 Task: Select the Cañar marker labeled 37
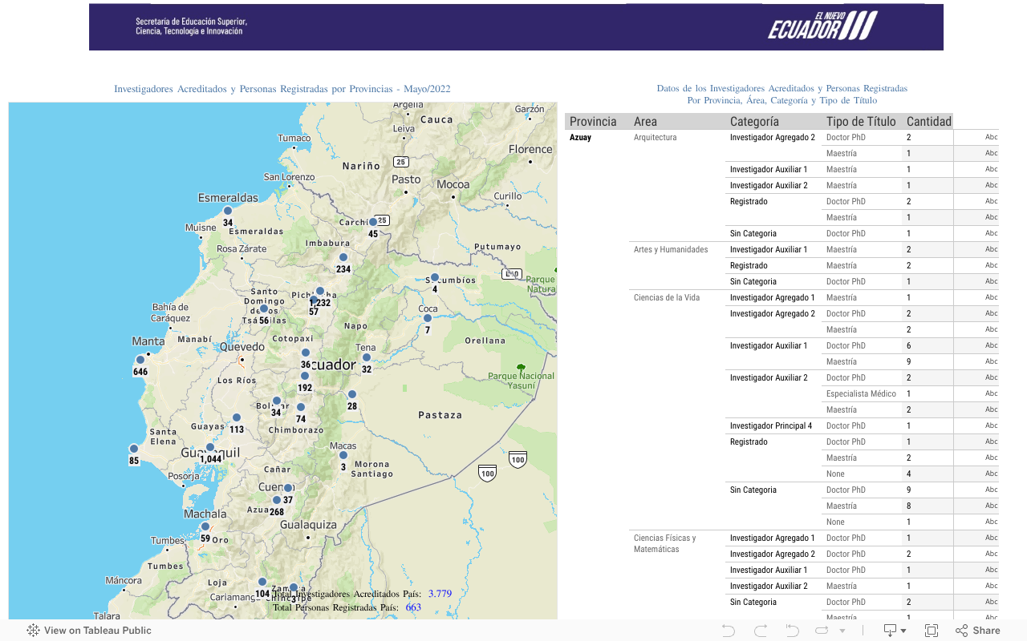click(288, 488)
